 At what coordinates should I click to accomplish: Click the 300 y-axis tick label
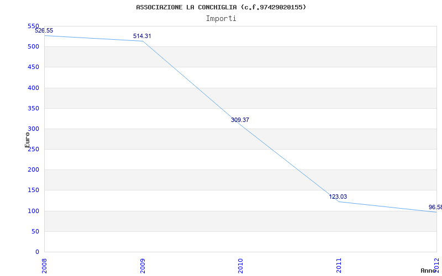tap(33, 129)
